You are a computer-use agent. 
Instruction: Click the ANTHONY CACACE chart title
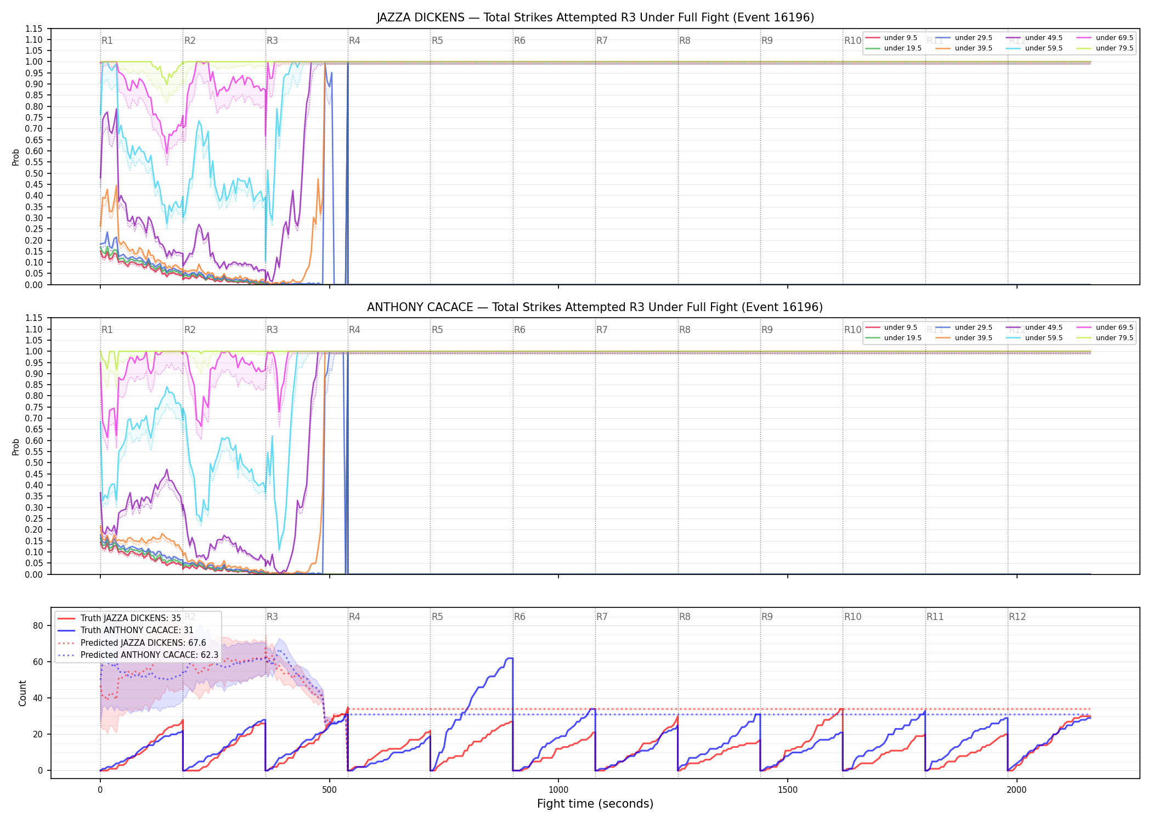[595, 307]
